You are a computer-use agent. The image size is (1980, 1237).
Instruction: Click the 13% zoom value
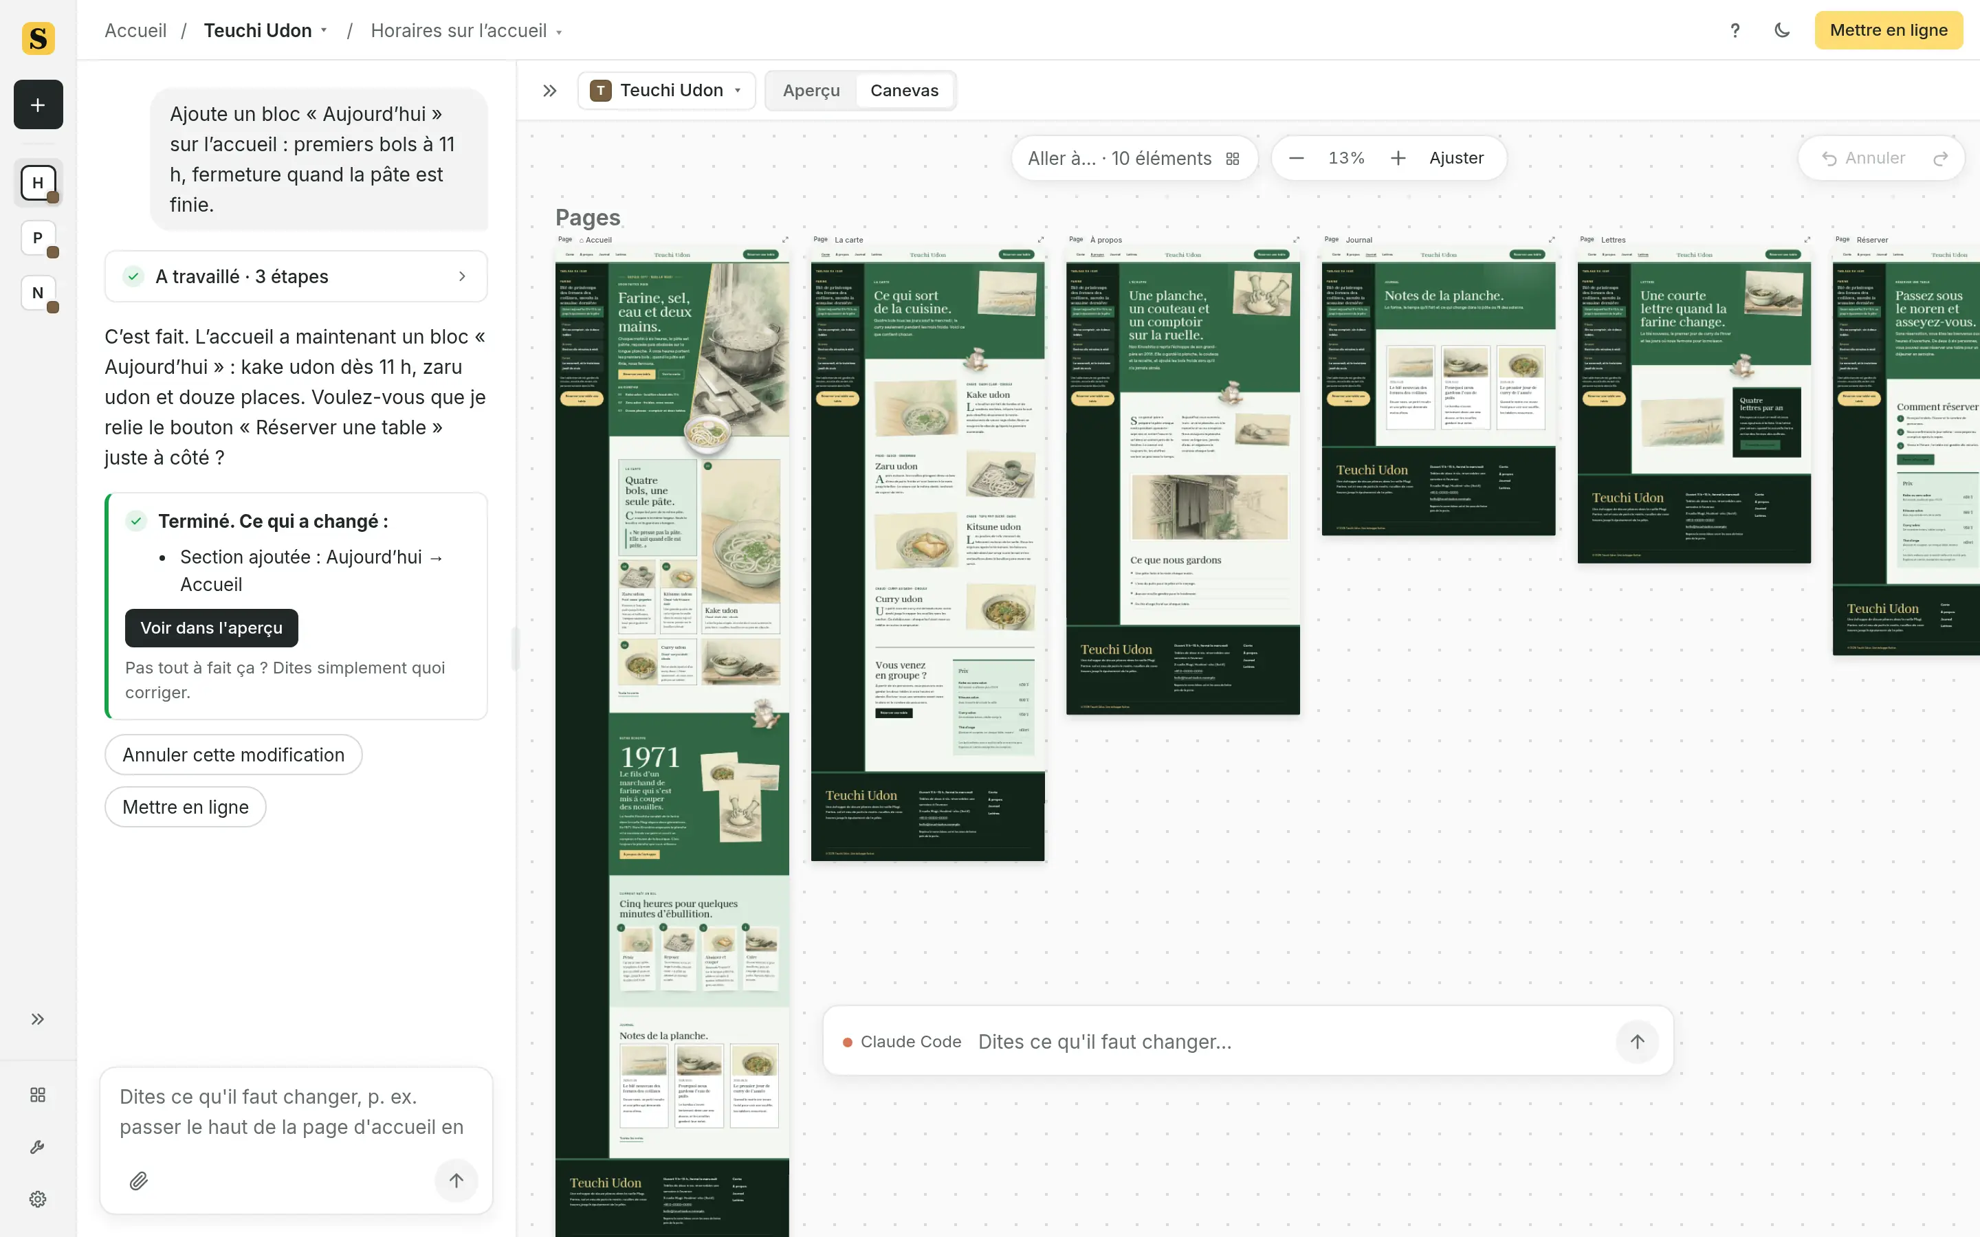point(1346,158)
